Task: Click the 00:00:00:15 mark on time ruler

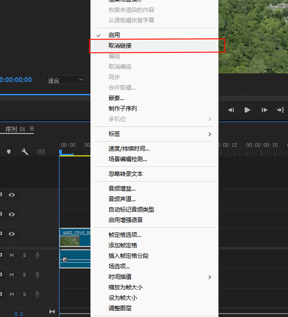Action: coord(262,145)
